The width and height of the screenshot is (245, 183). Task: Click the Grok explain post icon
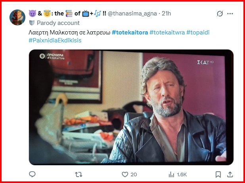219,14
